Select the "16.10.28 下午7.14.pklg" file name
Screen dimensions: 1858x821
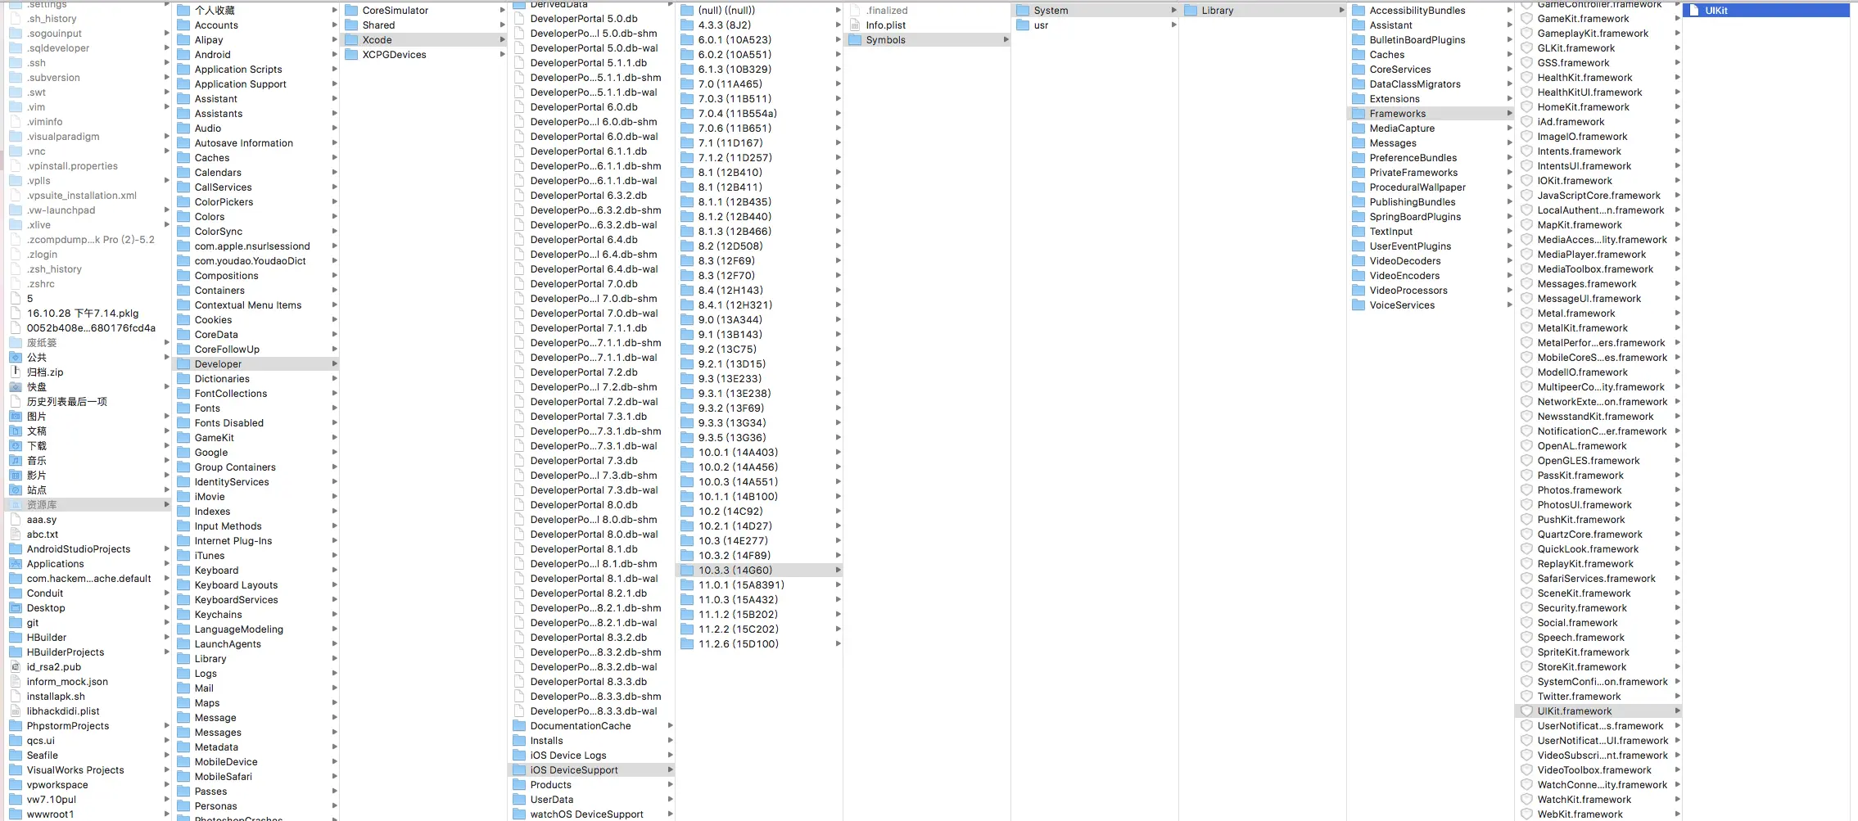pos(83,314)
